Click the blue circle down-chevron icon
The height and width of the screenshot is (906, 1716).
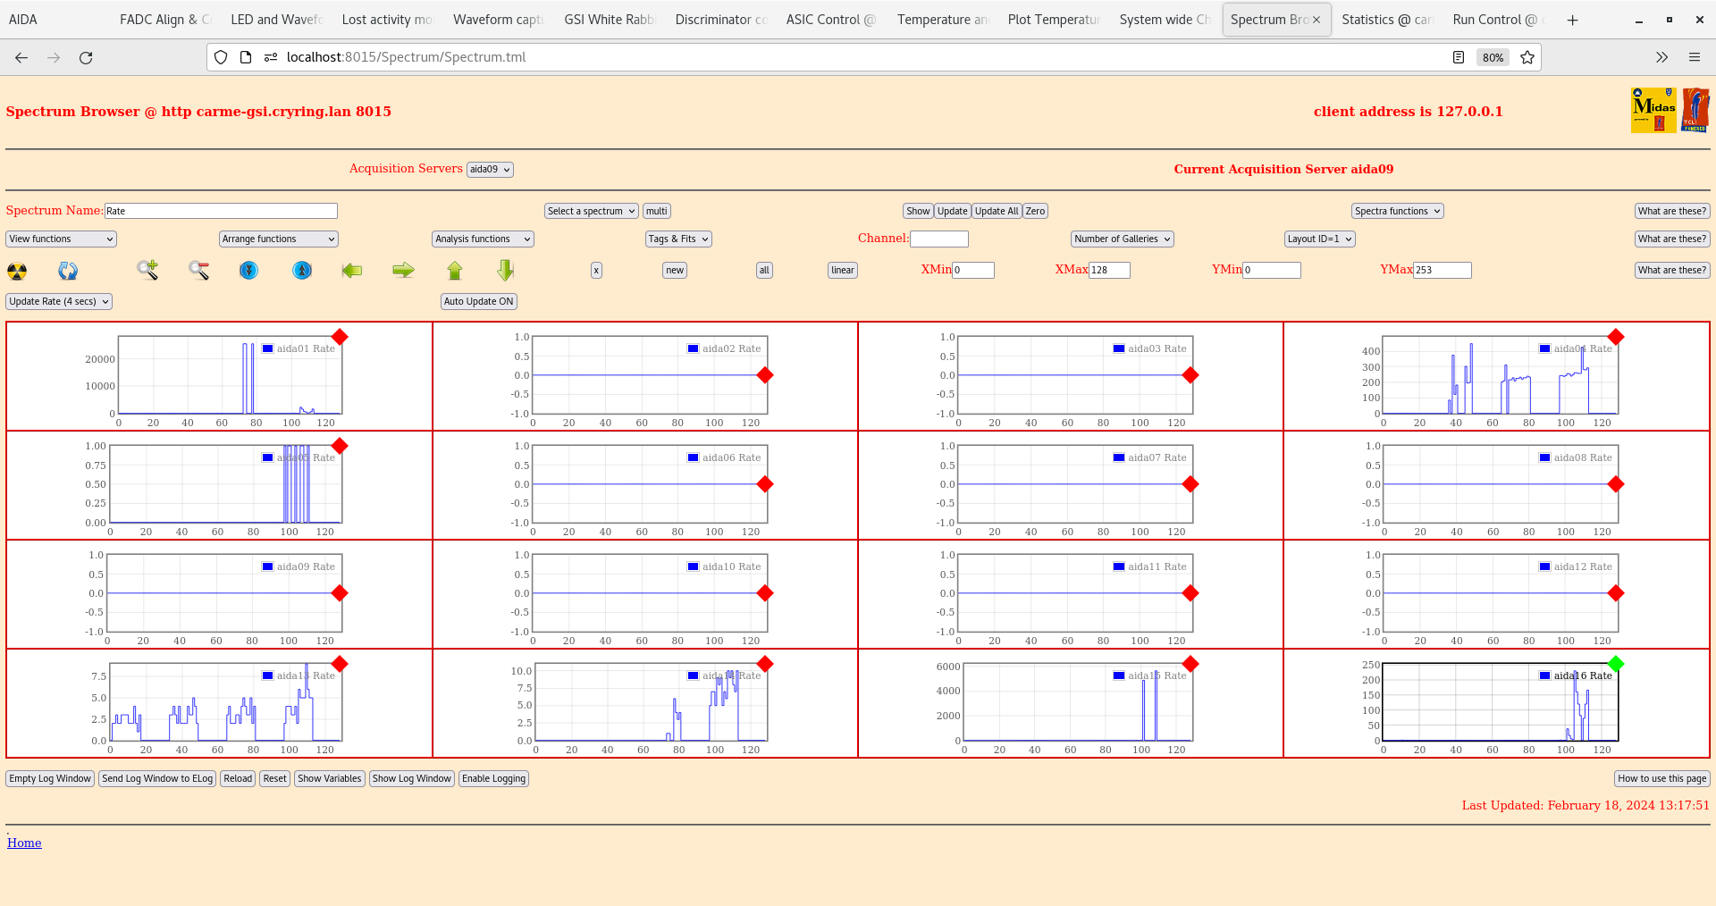(x=249, y=270)
